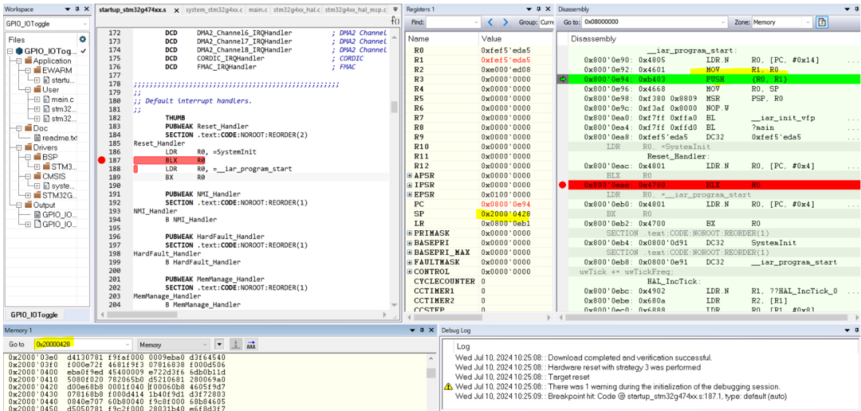The image size is (861, 411).
Task: Expand the PRIMASK register
Action: [x=410, y=233]
